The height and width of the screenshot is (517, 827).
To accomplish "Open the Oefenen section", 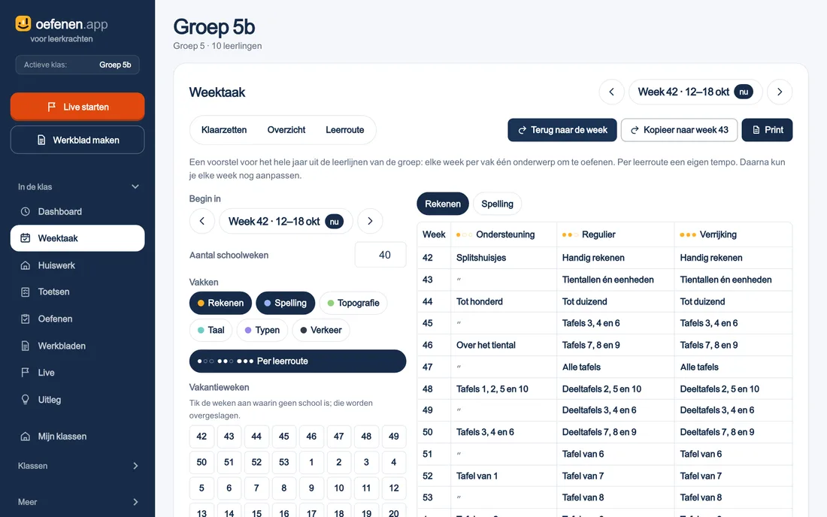I will point(77,319).
